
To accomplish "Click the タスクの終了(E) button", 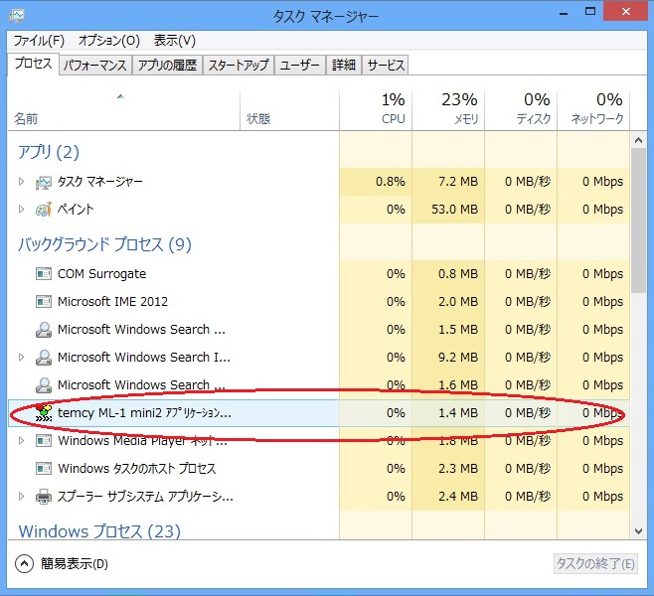I will (x=595, y=564).
